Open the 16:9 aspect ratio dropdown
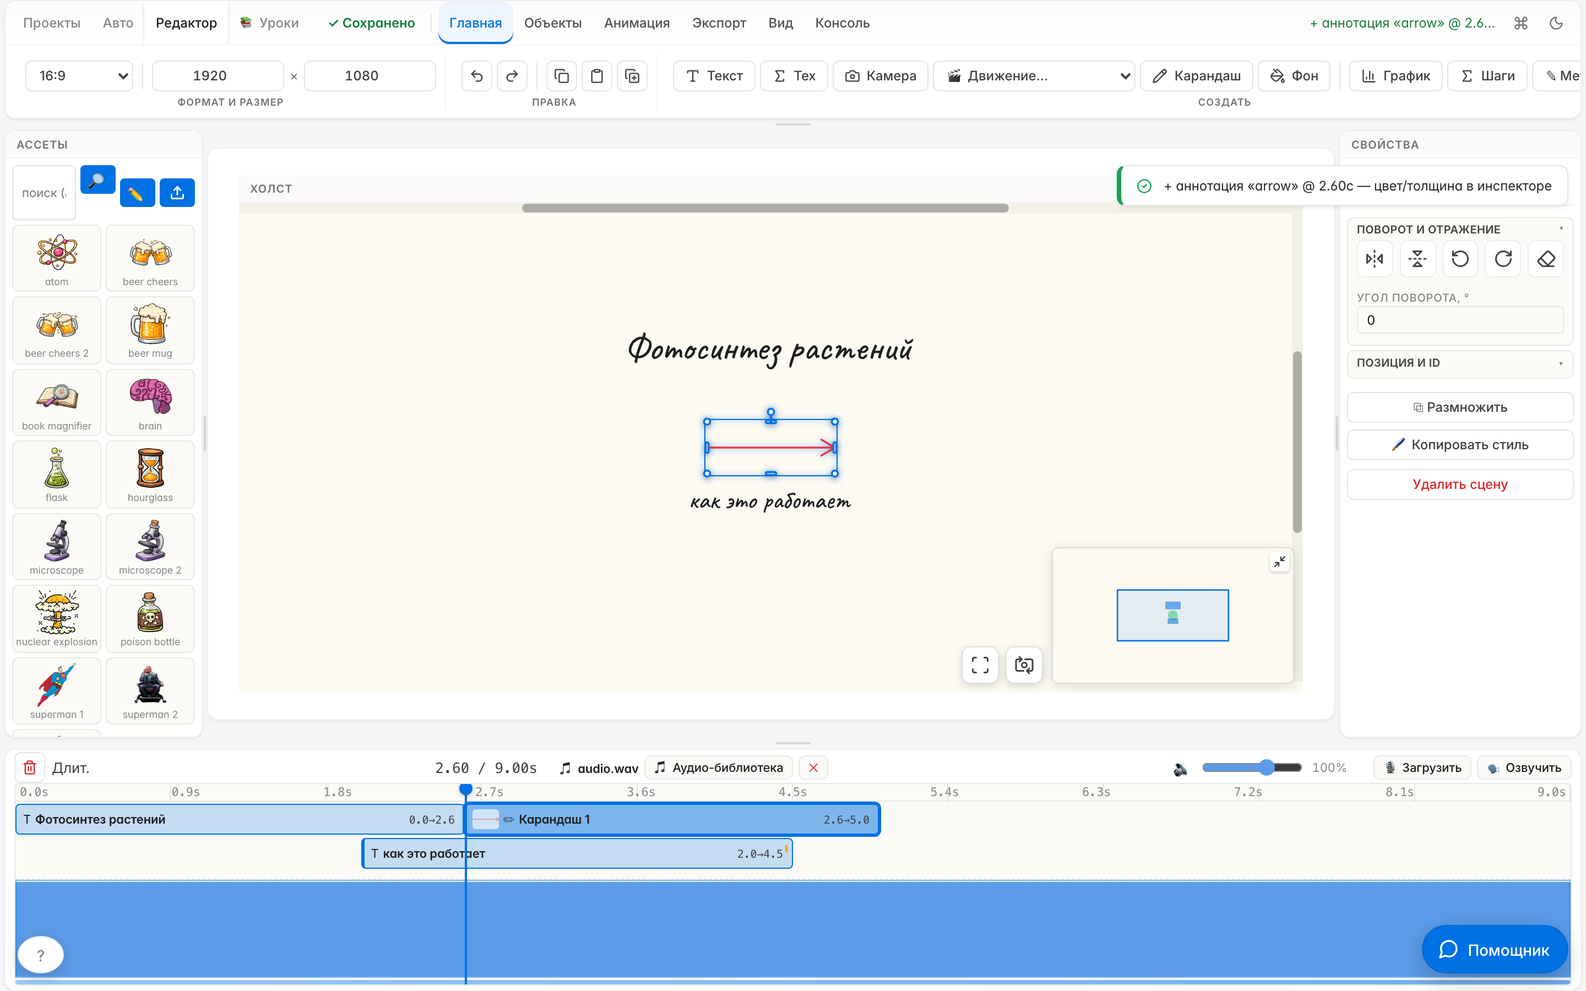 click(x=79, y=76)
